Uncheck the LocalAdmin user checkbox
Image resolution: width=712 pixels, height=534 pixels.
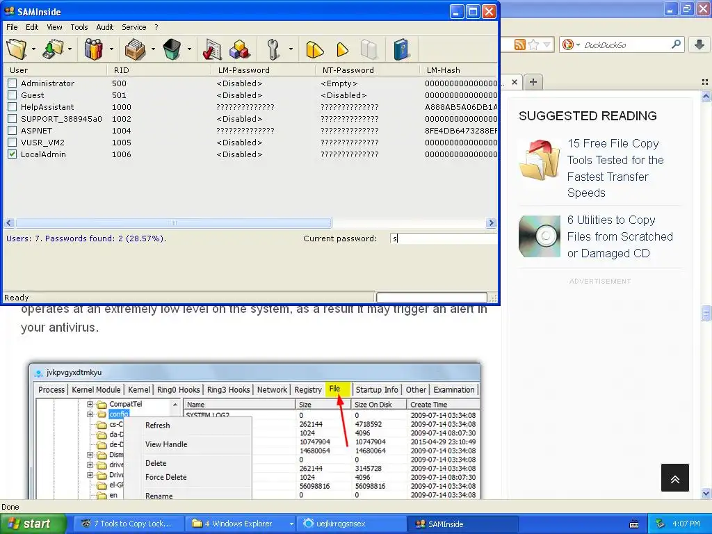pos(13,154)
